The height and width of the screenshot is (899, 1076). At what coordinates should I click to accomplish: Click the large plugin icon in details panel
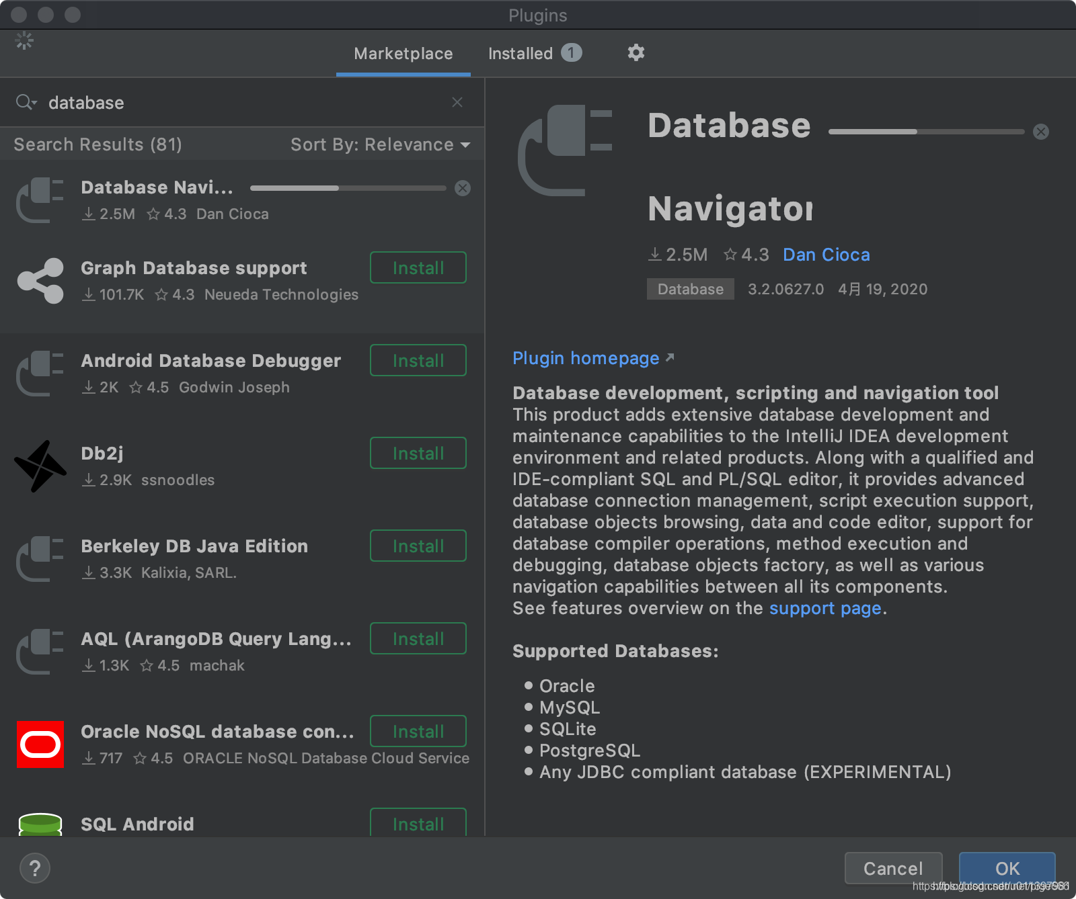(x=565, y=151)
